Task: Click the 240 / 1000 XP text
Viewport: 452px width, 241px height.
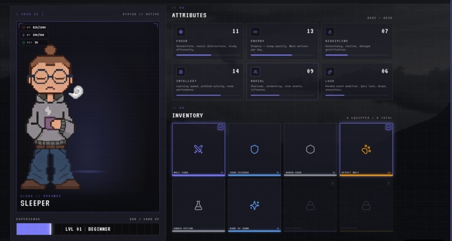Action: [x=145, y=219]
